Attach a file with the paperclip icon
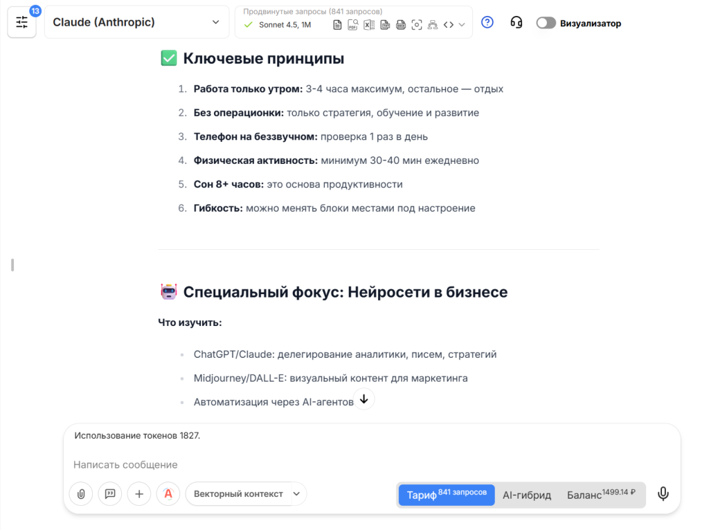Viewport: 709px width, 530px height. tap(81, 494)
